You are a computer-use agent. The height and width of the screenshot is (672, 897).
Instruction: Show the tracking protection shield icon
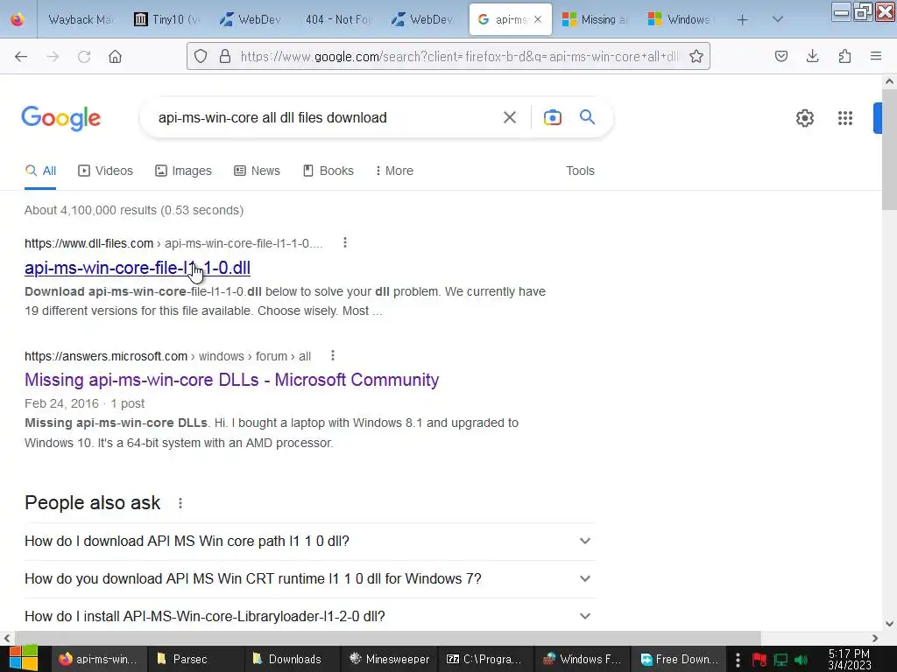tap(201, 56)
